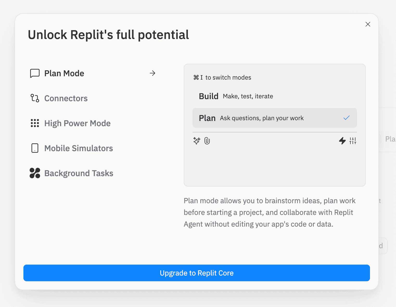
Task: Click 'Ask questions, plan your work' text
Action: [262, 118]
